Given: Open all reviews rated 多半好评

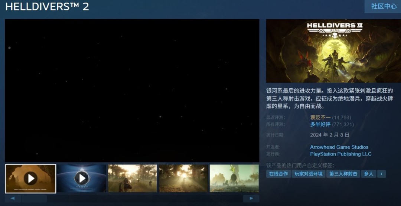Looking at the screenshot, I should (320, 124).
